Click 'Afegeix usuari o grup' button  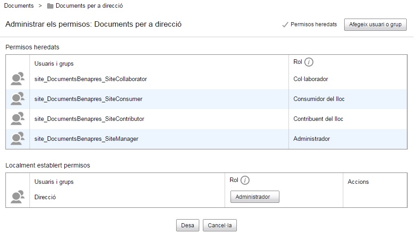click(375, 24)
